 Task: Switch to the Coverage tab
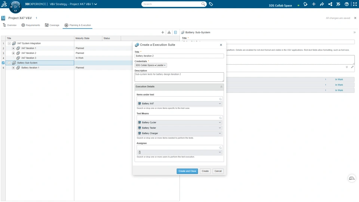tap(52, 25)
